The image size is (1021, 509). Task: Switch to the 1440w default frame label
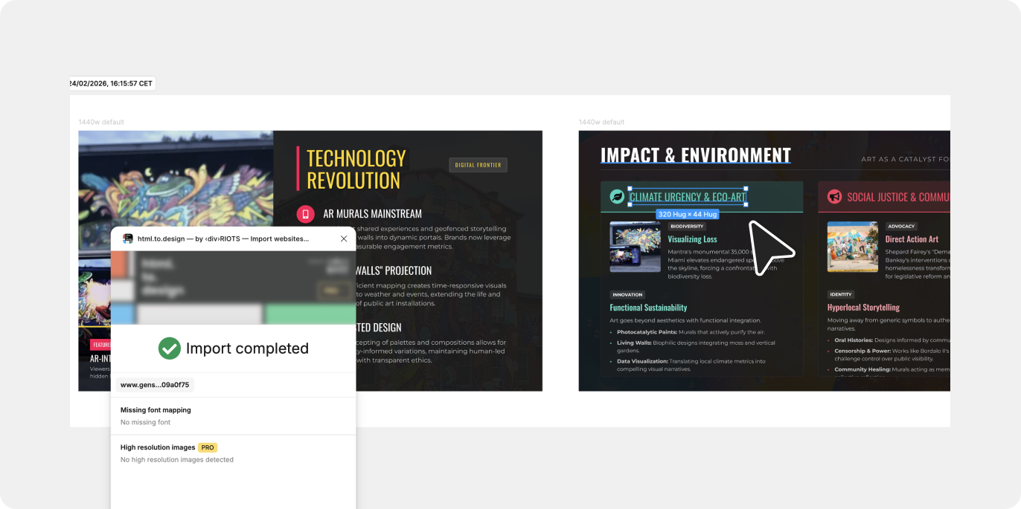pyautogui.click(x=101, y=122)
